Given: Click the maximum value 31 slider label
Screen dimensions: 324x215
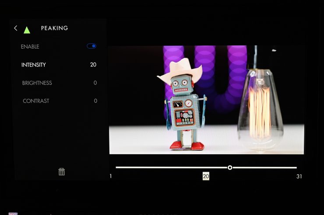Looking at the screenshot, I should (x=299, y=177).
